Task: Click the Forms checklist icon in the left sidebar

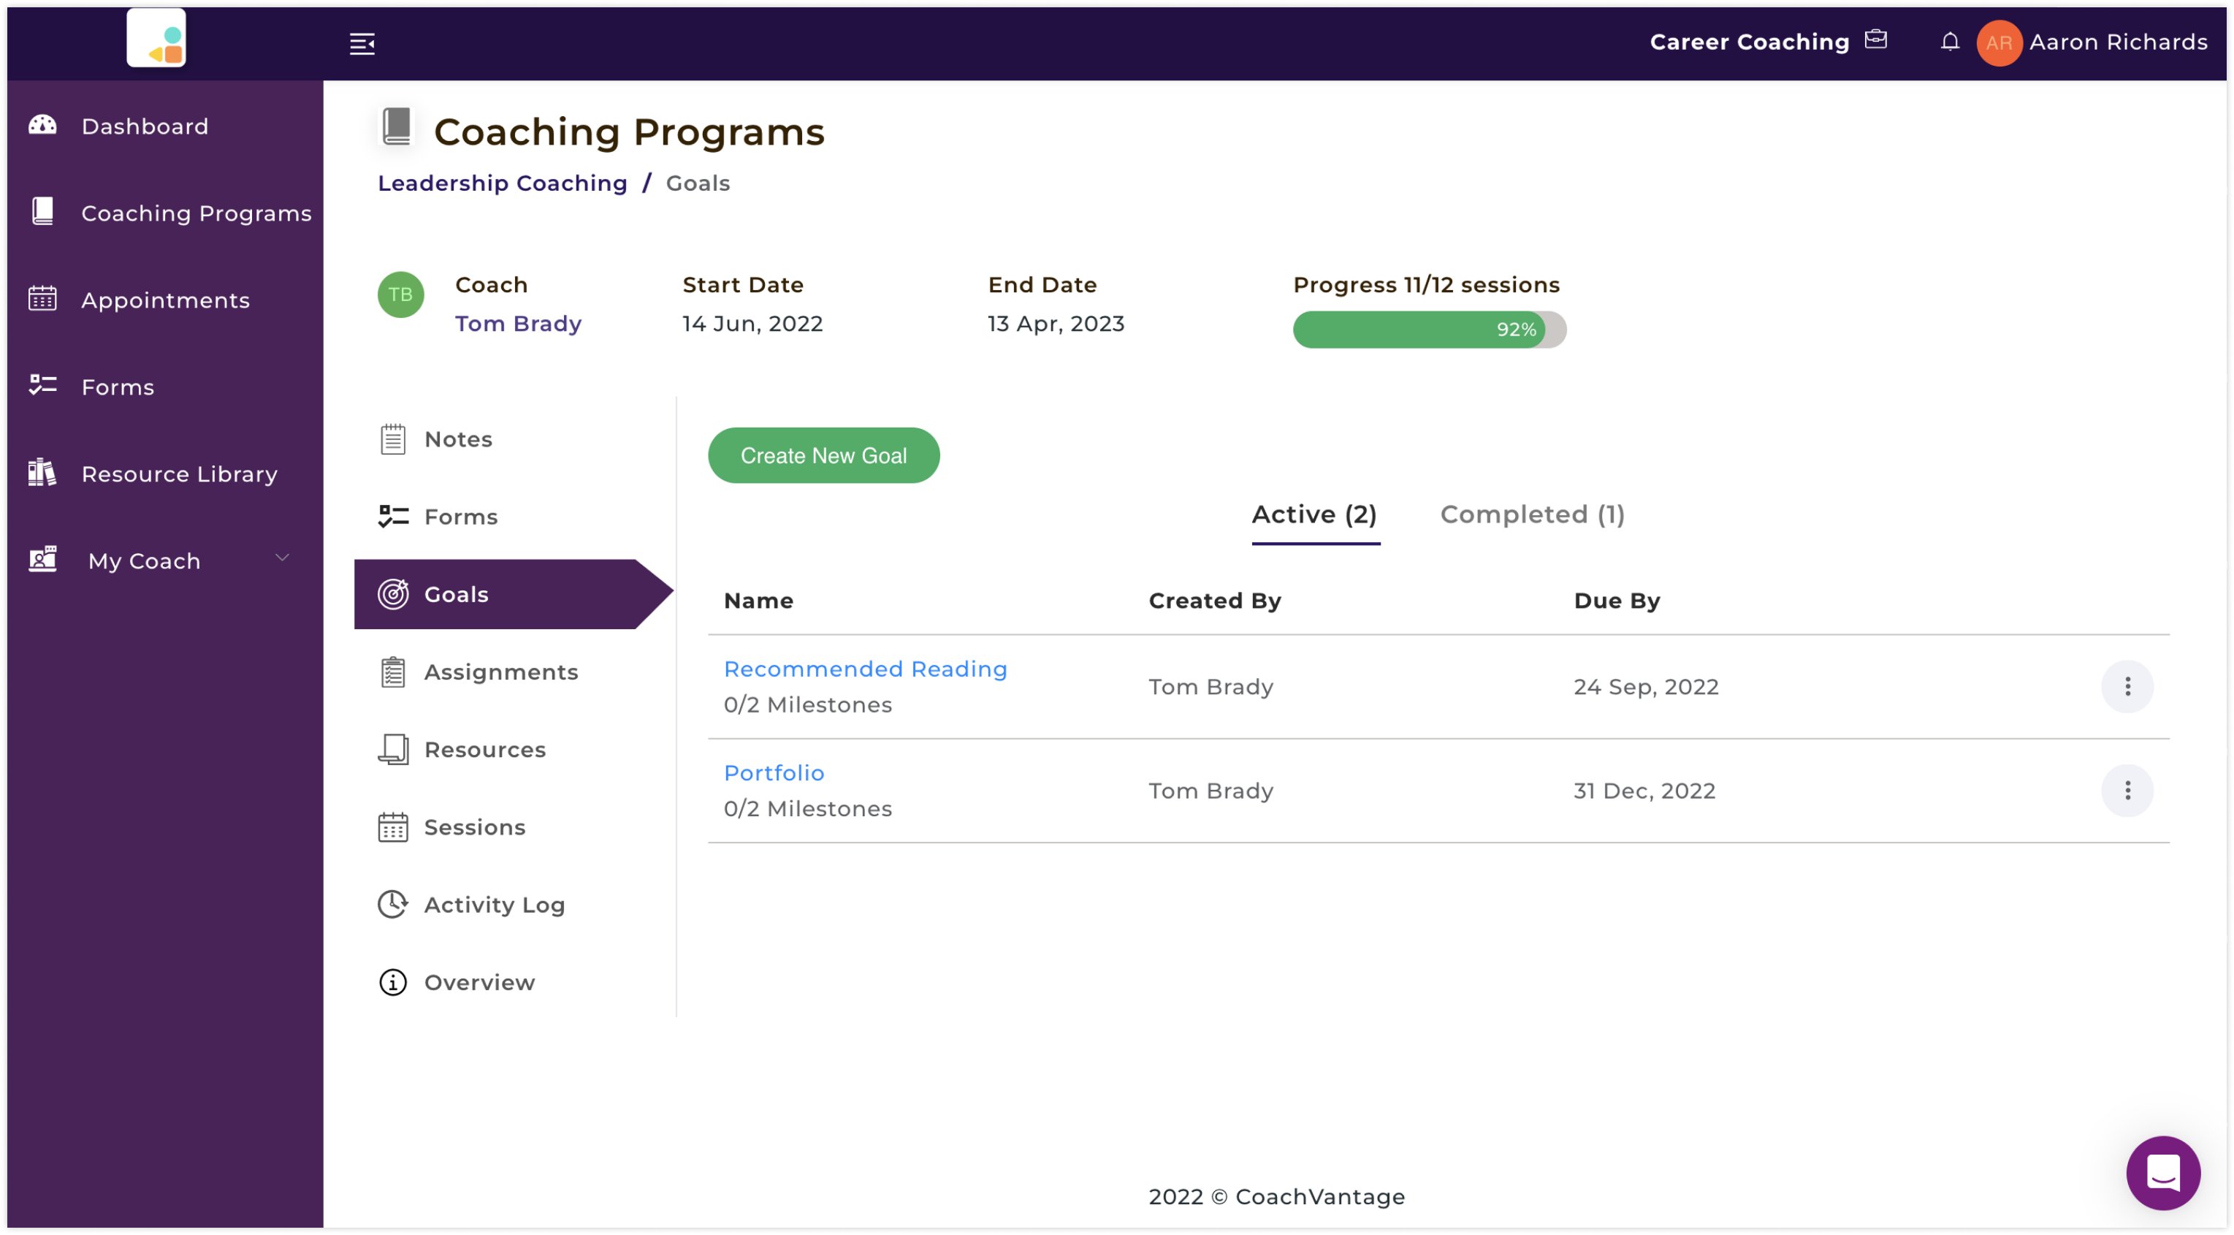Action: coord(42,385)
